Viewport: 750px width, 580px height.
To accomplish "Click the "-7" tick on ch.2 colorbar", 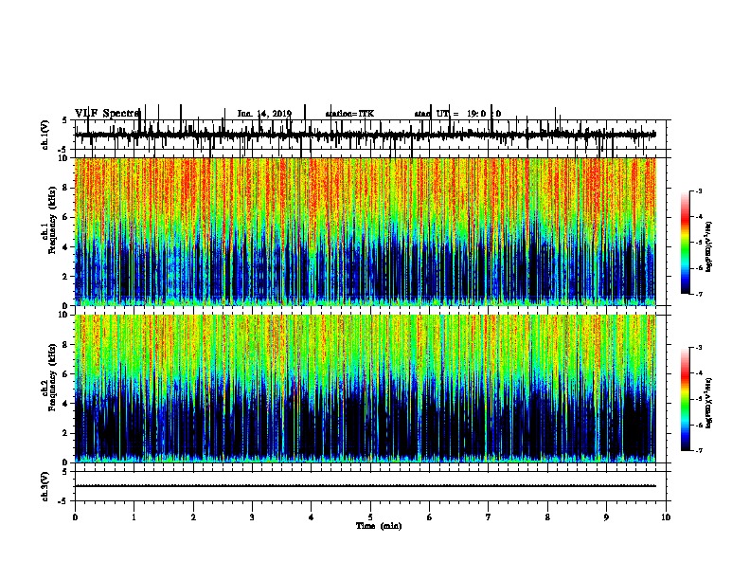I will pos(699,450).
